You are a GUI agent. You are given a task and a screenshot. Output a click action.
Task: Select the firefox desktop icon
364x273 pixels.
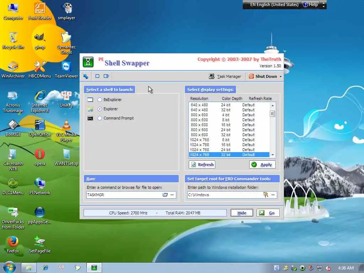click(x=13, y=245)
